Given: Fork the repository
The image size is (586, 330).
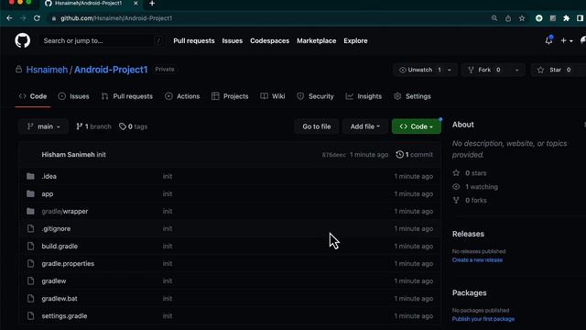Looking at the screenshot, I should [x=484, y=70].
